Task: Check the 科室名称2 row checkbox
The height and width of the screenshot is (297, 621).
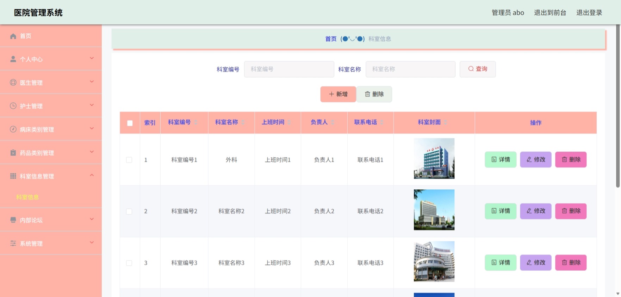Action: click(x=129, y=211)
